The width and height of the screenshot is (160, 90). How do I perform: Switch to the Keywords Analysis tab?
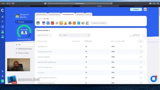tap(41, 14)
